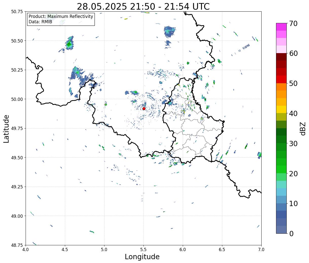The height and width of the screenshot is (263, 309).
Task: Click the latitude tick label '49.50'
Action: [17, 158]
